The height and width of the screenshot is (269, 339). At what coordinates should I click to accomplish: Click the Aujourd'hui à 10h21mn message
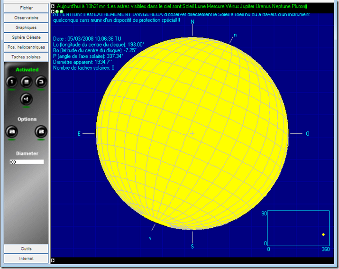tap(182, 6)
